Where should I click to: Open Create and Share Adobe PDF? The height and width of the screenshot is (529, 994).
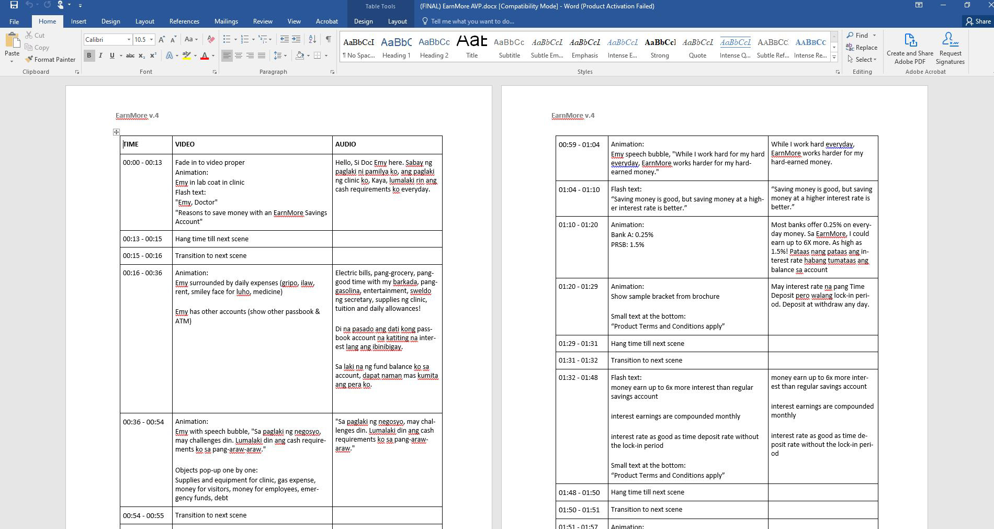pyautogui.click(x=910, y=48)
